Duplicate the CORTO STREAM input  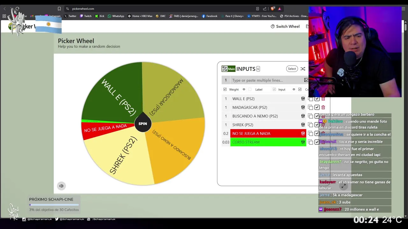tap(310, 142)
